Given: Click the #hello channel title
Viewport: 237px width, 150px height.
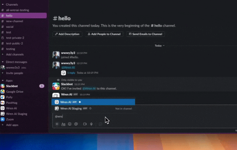Looking at the screenshot, I should click(62, 18).
